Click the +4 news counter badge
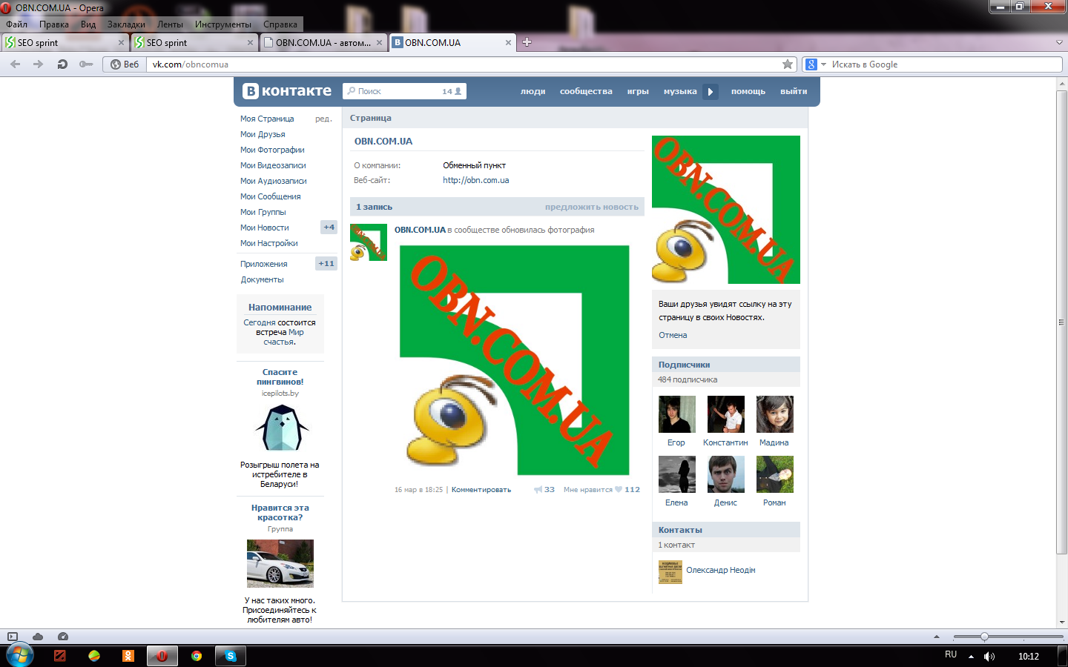Viewport: 1068px width, 667px height. [329, 228]
